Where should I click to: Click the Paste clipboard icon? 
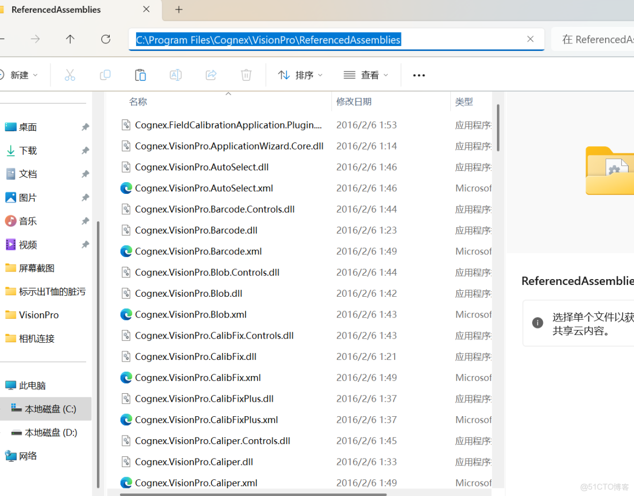[x=140, y=75]
